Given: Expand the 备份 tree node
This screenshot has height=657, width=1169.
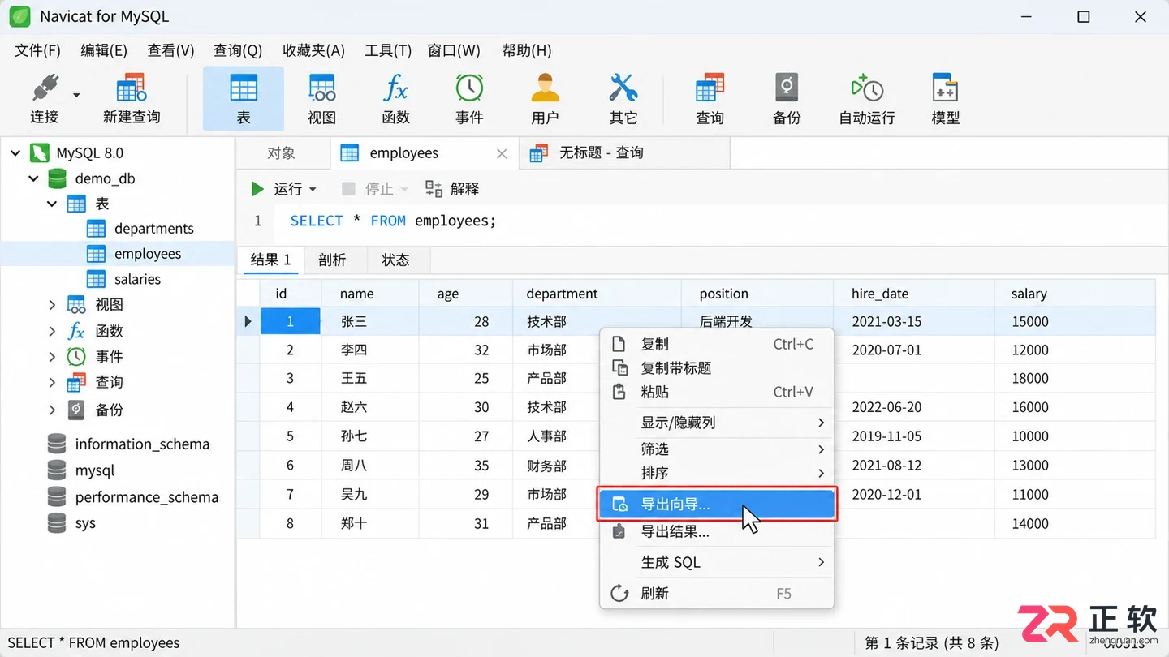Looking at the screenshot, I should click(x=52, y=410).
